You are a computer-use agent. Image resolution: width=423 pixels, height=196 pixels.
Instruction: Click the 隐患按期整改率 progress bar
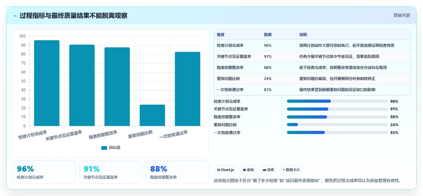pos(337,117)
